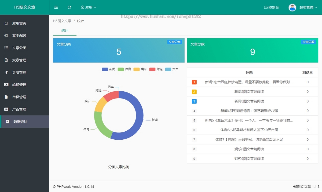Click the home icon for 应用首页

click(x=6, y=23)
